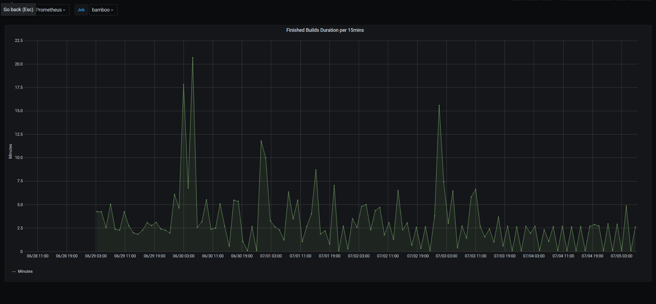Open the Finished Builds Duration panel title menu
656x304 pixels.
[x=325, y=30]
